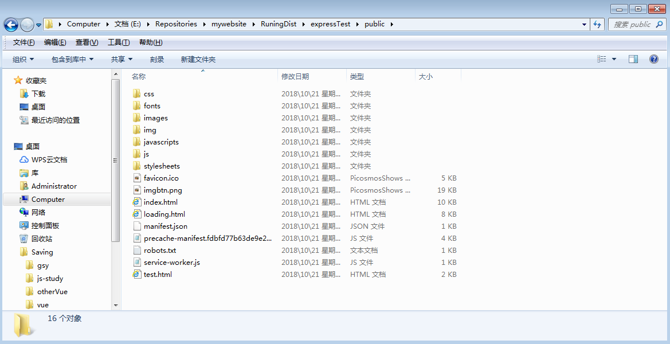Open Administrator in the navigation pane

[x=54, y=186]
